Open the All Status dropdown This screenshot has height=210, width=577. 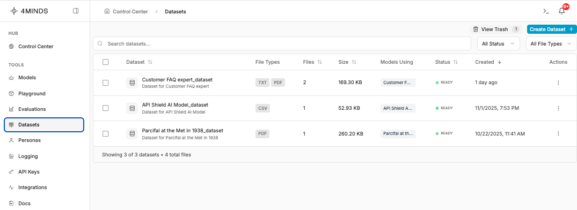(498, 44)
